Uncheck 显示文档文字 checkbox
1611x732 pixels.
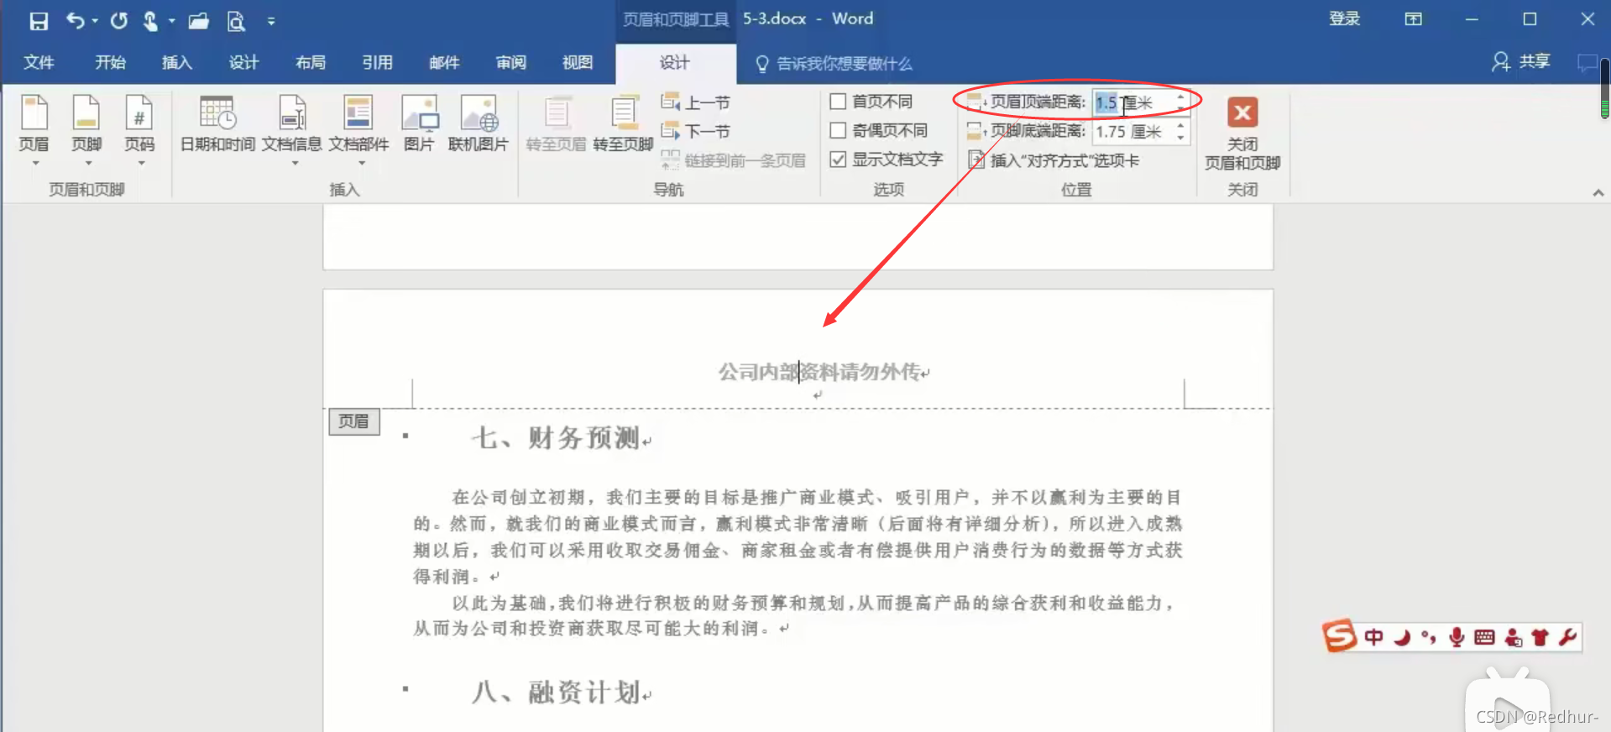838,159
